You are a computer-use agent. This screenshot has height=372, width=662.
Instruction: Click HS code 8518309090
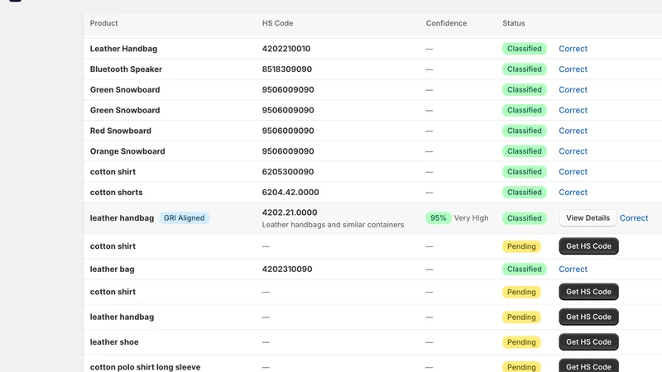(287, 69)
